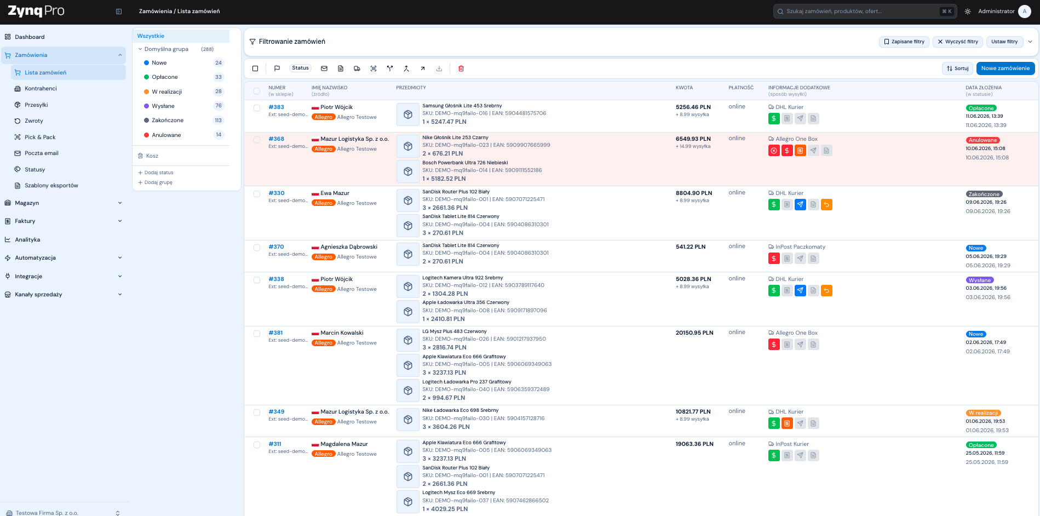Select the checkbox for order #330
Image resolution: width=1040 pixels, height=516 pixels.
tap(257, 194)
